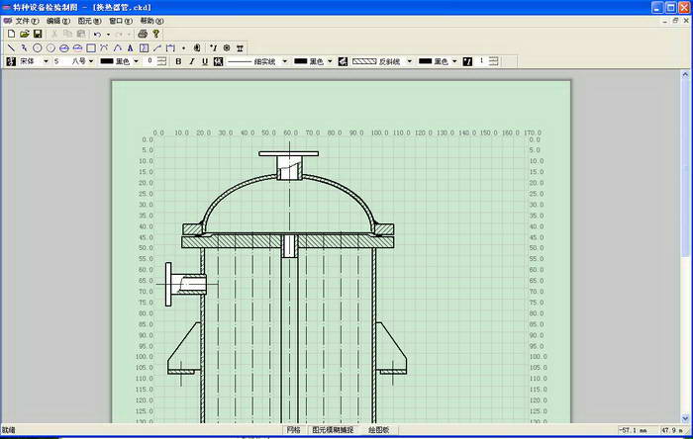Image resolution: width=693 pixels, height=439 pixels.
Task: Toggle bold text formatting
Action: click(x=178, y=61)
